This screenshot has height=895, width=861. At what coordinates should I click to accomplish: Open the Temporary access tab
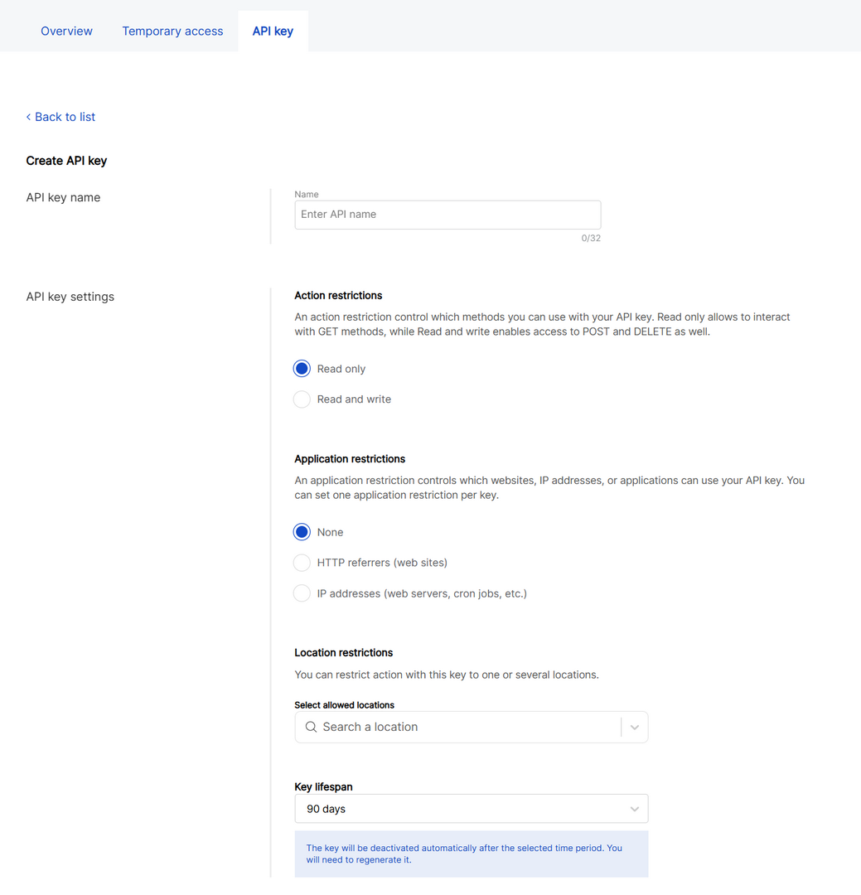pyautogui.click(x=172, y=31)
